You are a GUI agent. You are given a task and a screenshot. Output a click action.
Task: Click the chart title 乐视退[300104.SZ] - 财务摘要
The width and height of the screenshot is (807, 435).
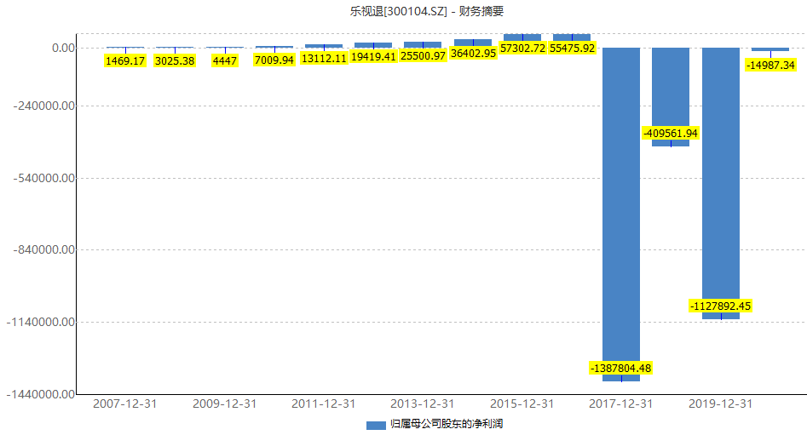(427, 11)
